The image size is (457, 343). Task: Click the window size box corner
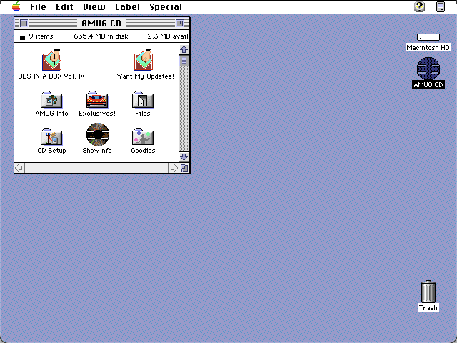[x=184, y=168]
